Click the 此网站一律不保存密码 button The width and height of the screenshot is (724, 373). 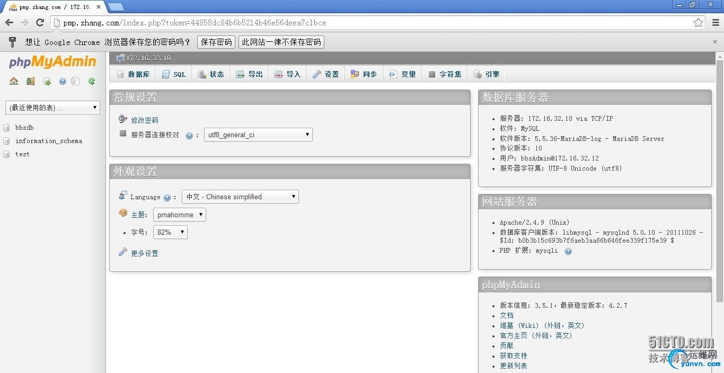pyautogui.click(x=281, y=42)
